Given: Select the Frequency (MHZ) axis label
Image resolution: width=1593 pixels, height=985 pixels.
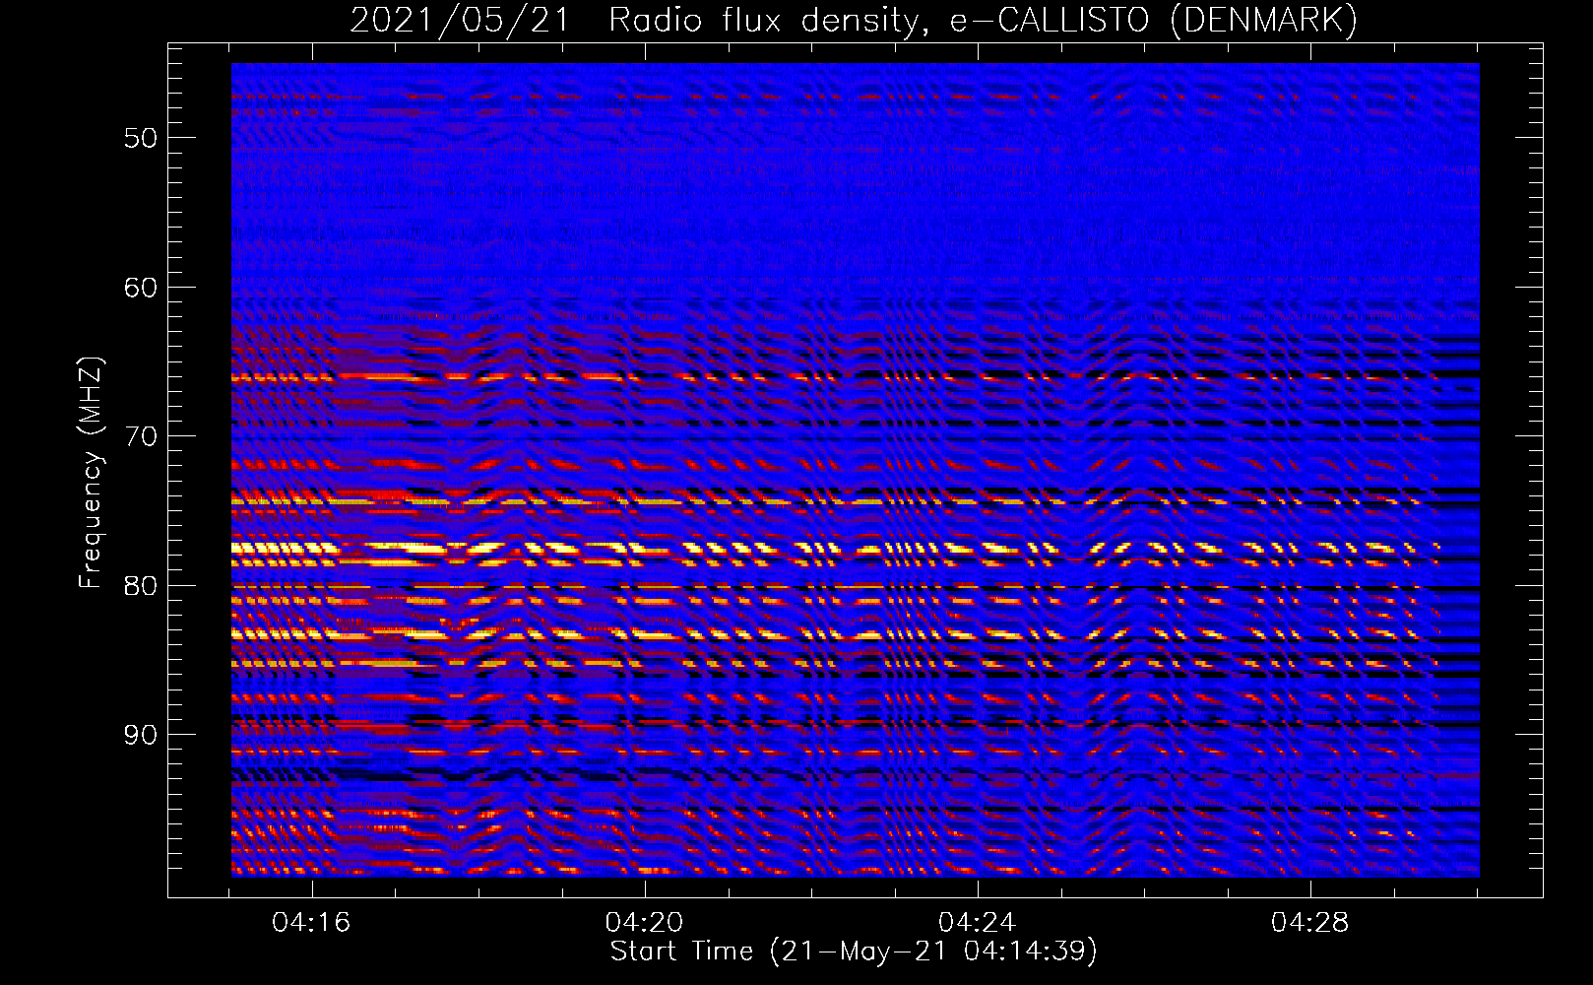Looking at the screenshot, I should [x=90, y=472].
